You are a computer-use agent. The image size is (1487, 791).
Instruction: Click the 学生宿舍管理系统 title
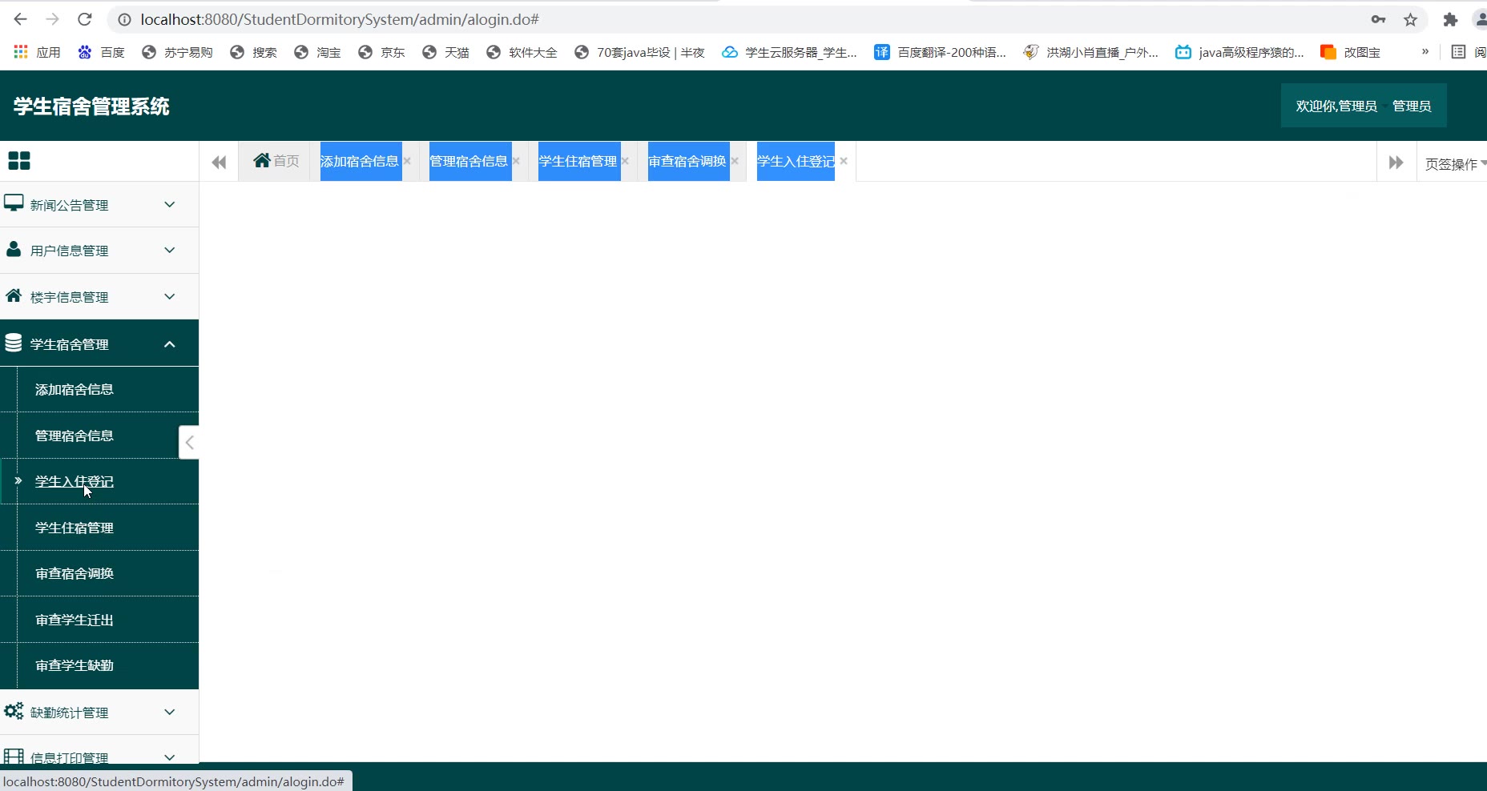tap(91, 106)
